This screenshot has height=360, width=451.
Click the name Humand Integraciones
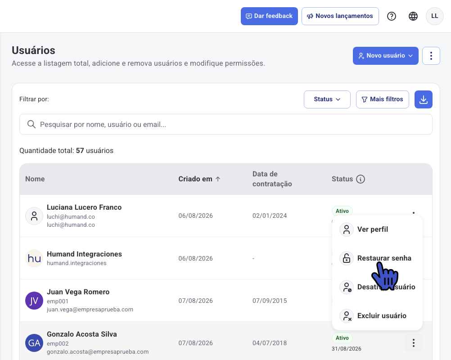coord(84,254)
